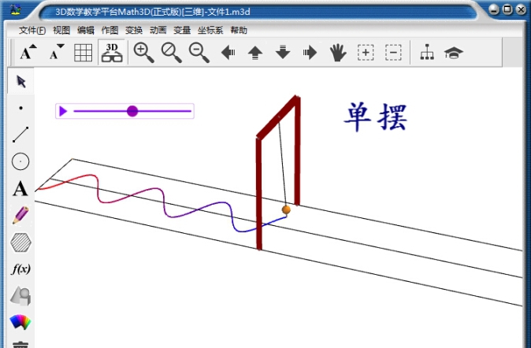
Task: Click the graduation cap icon
Action: click(454, 54)
